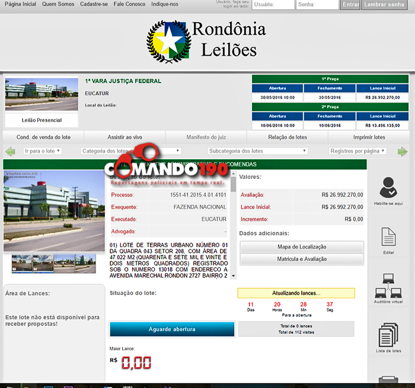Click the Aguarde abertura button
Image resolution: width=415 pixels, height=388 pixels.
(172, 329)
